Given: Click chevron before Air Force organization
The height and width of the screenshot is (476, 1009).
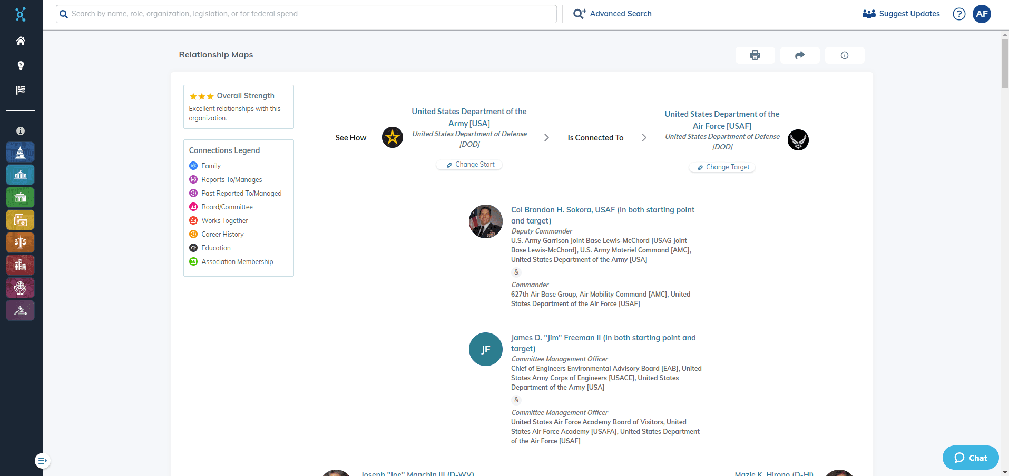Looking at the screenshot, I should pos(644,138).
